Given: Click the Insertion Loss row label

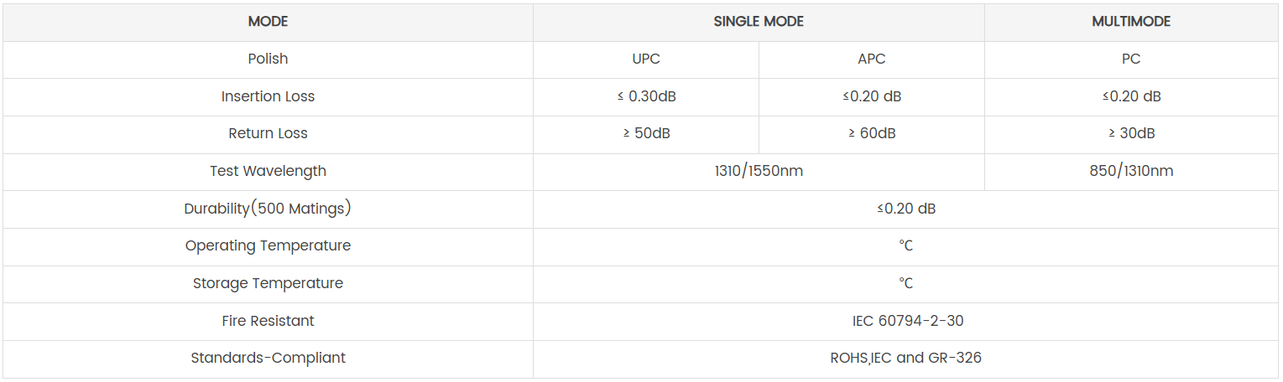Looking at the screenshot, I should pyautogui.click(x=268, y=96).
